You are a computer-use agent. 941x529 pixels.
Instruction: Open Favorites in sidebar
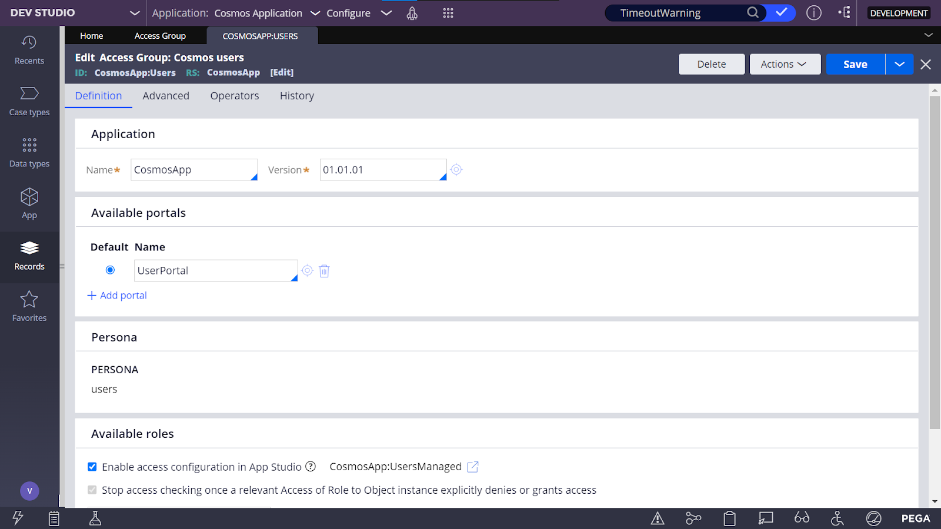click(29, 307)
